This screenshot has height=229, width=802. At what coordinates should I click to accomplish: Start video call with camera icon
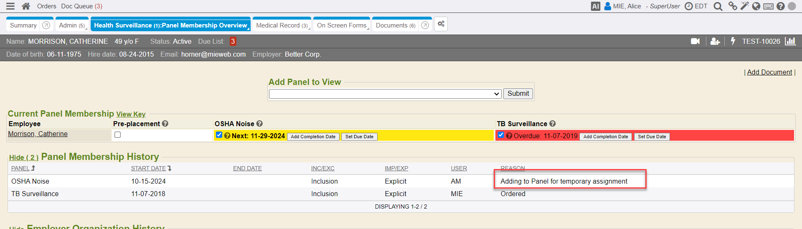[695, 41]
